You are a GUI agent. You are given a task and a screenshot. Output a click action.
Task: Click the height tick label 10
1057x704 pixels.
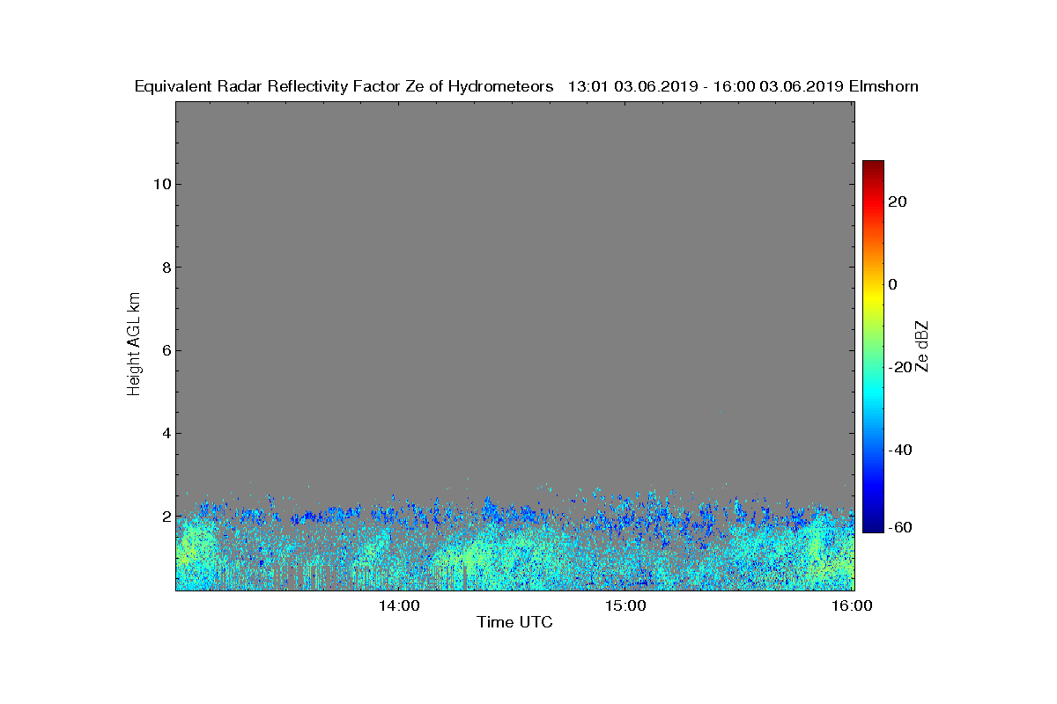click(160, 184)
